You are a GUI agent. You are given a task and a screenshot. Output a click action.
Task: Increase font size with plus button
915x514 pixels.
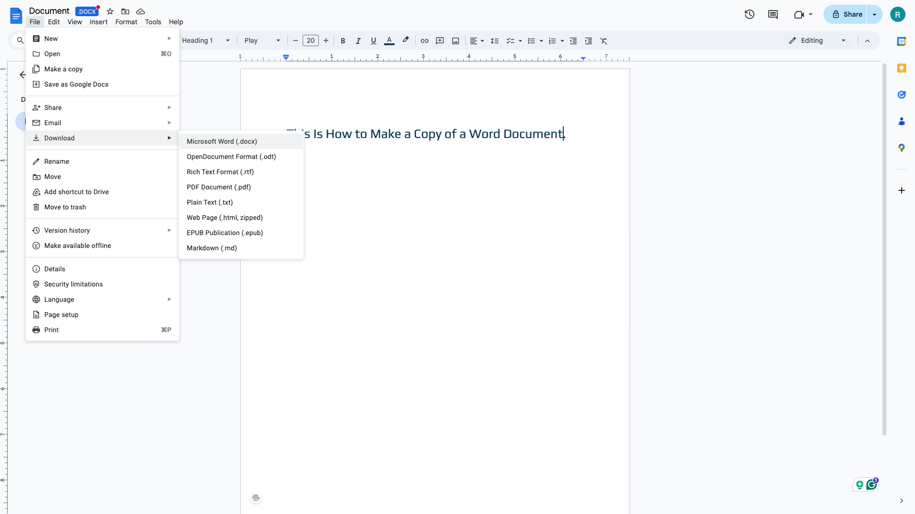(326, 41)
